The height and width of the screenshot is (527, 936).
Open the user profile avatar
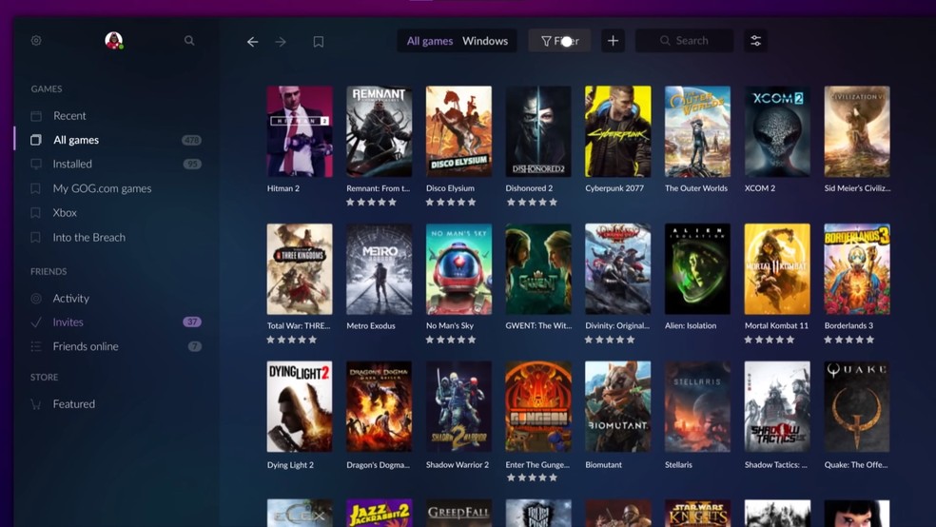click(x=113, y=41)
